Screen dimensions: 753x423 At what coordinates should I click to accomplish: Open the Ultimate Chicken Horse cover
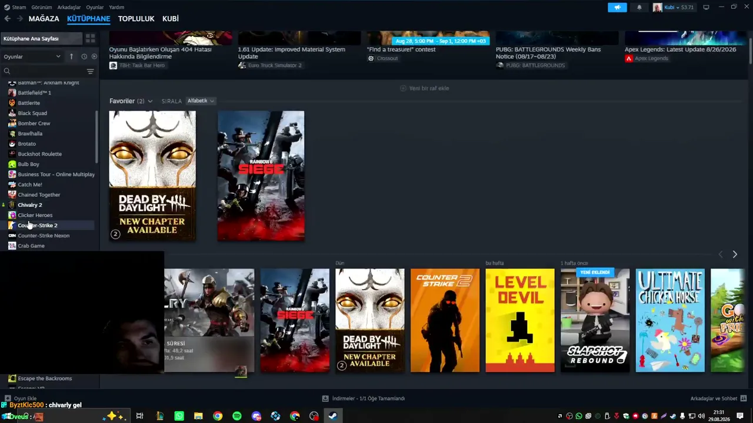coord(670,320)
